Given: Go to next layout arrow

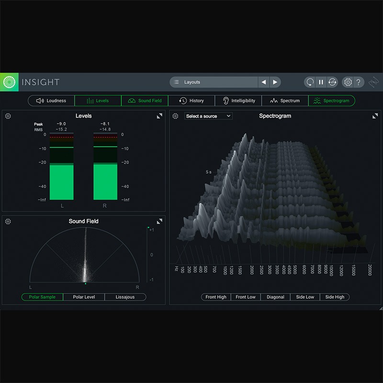Looking at the screenshot, I should 275,82.
